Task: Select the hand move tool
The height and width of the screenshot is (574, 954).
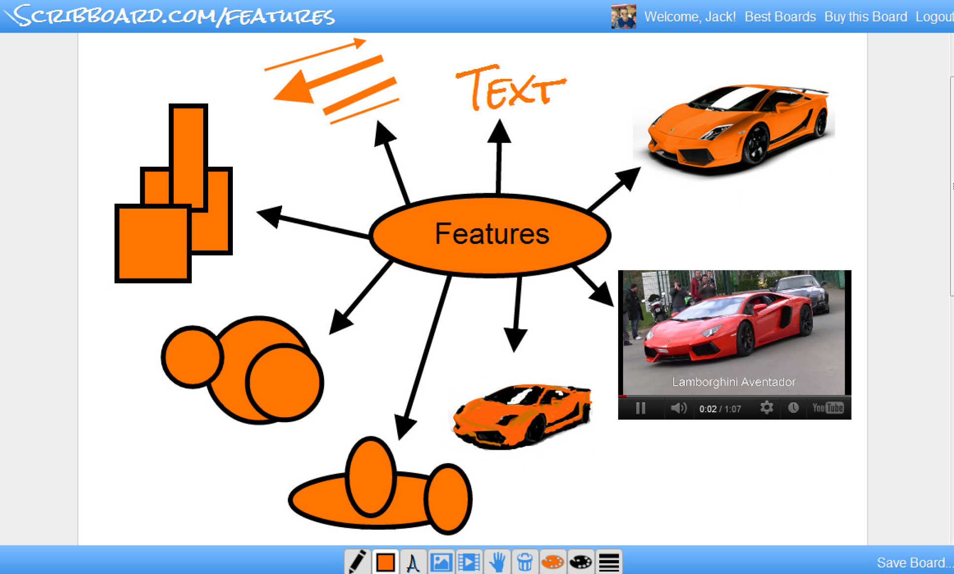Action: point(497,562)
